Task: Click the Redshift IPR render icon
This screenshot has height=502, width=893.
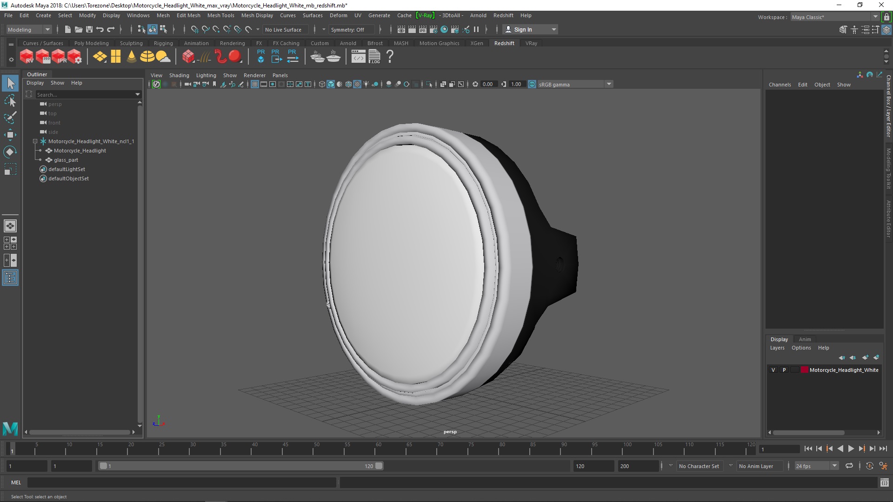Action: click(x=59, y=57)
